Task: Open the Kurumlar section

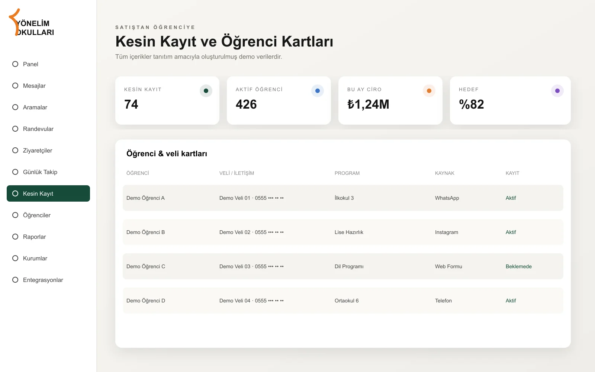Action: pyautogui.click(x=48, y=258)
